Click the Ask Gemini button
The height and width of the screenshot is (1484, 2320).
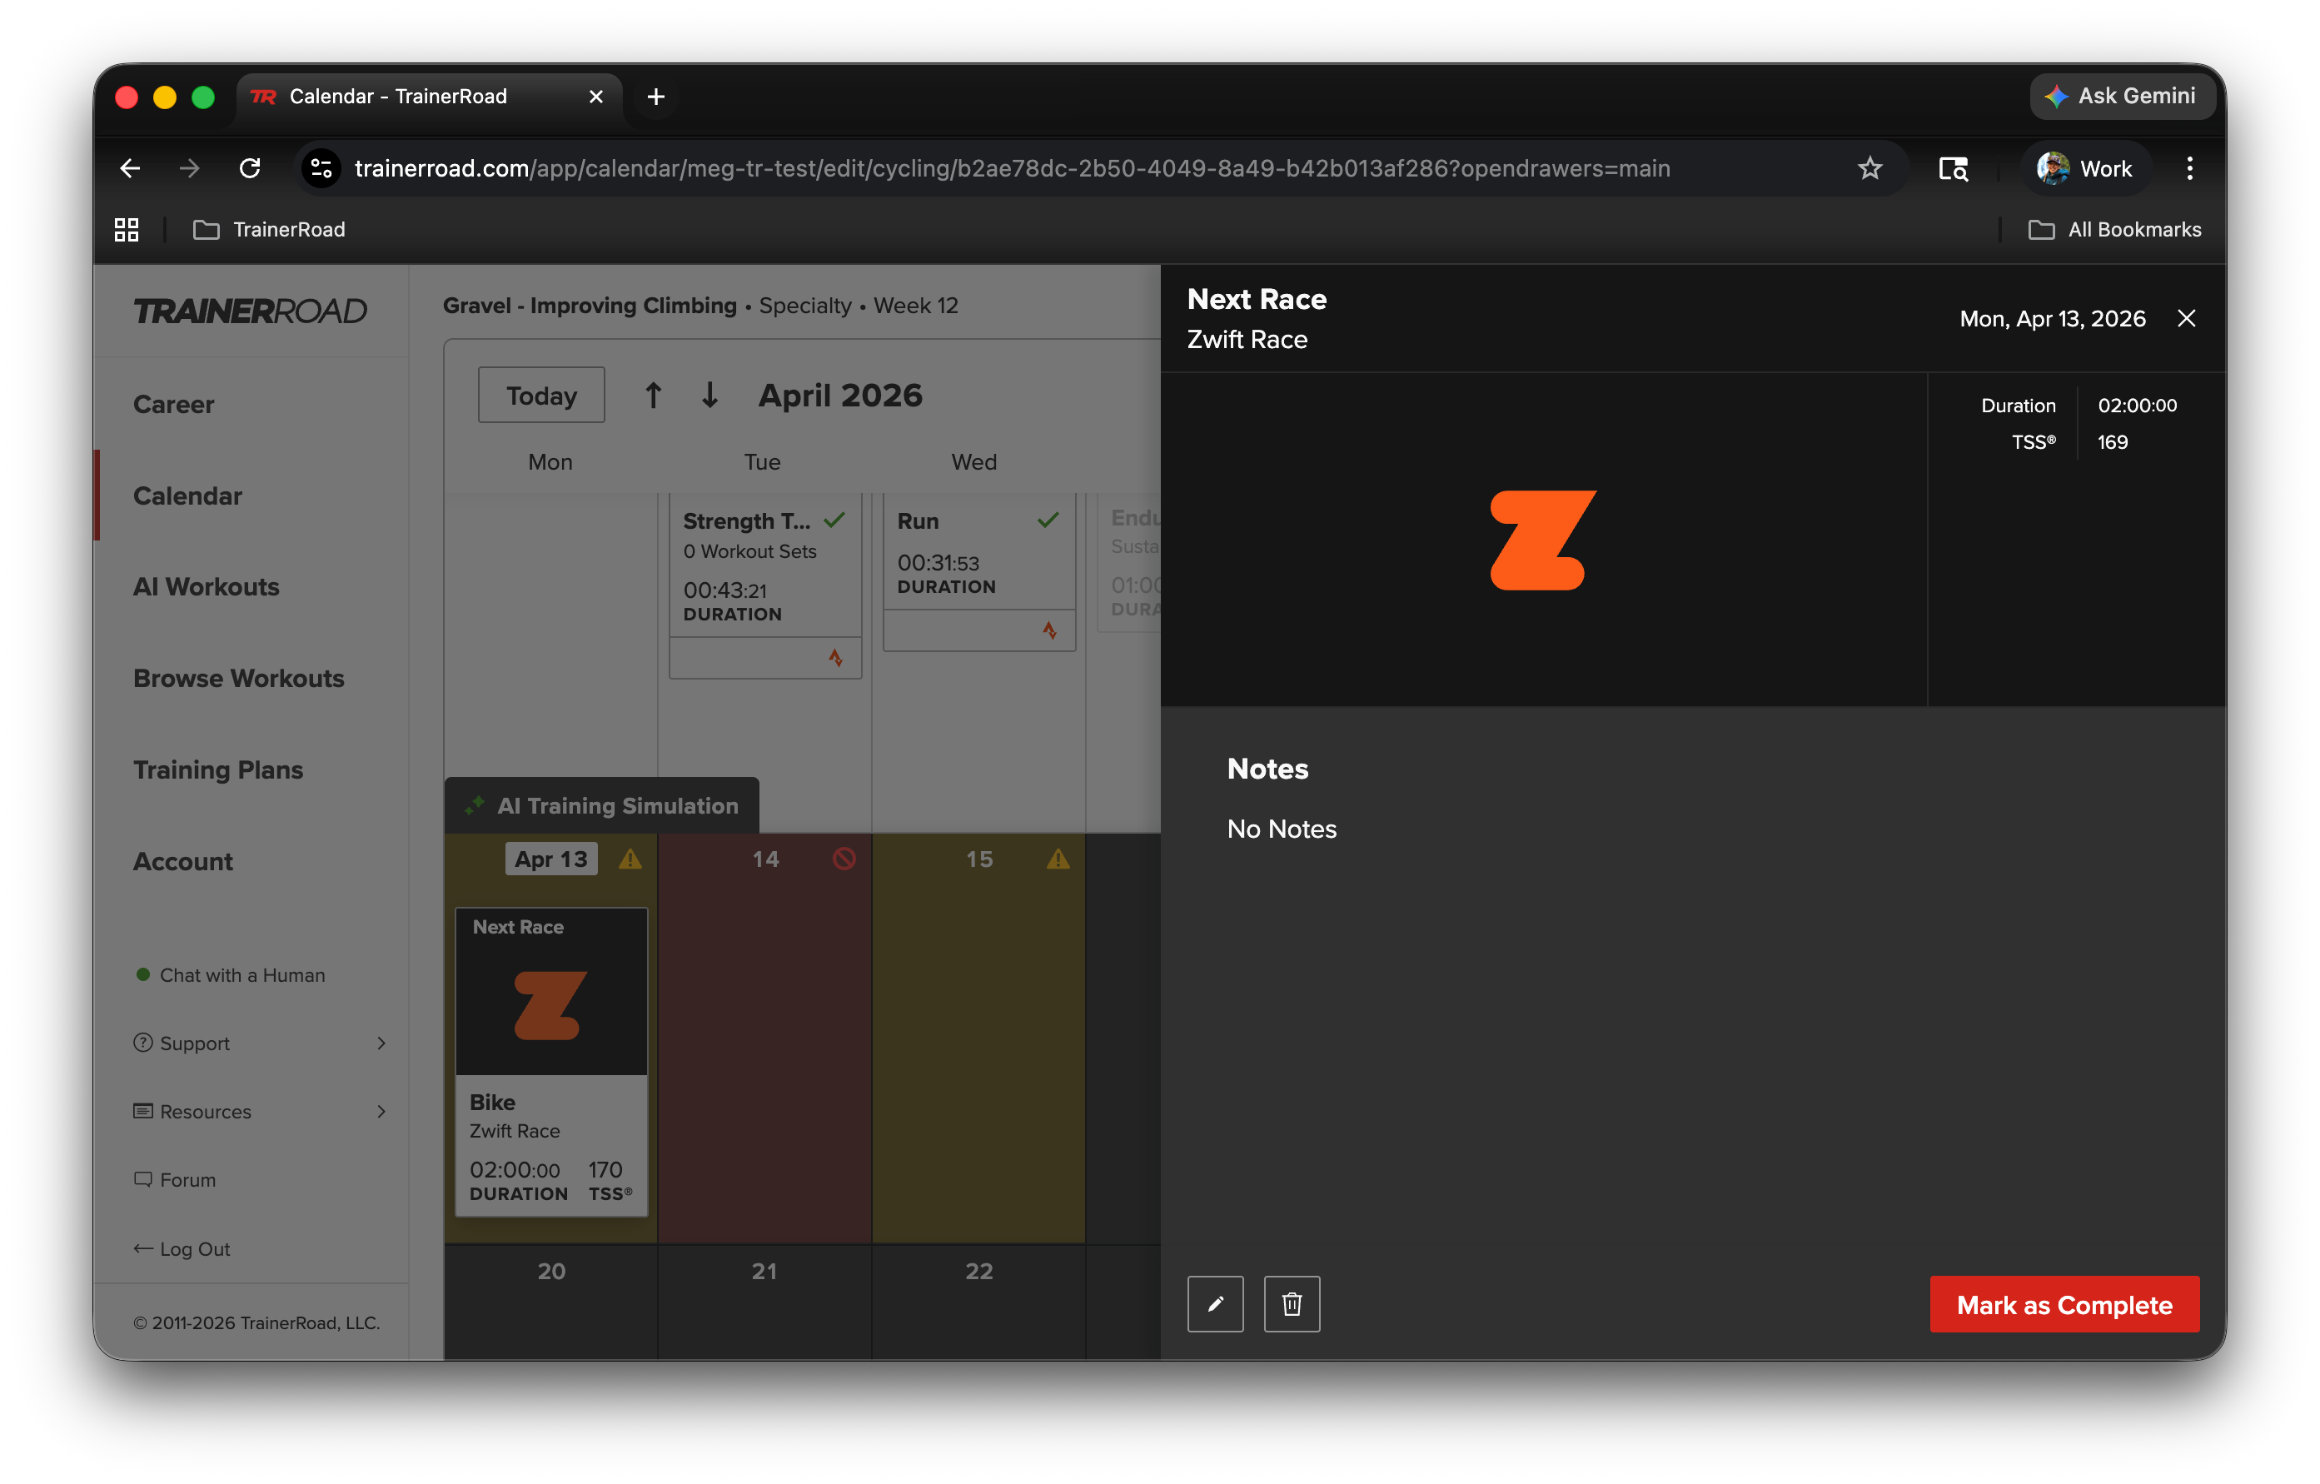point(2123,97)
